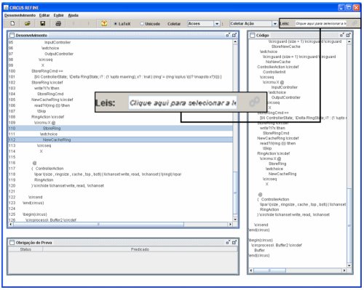Maximize the Desenvolvimento panel
Screen dimensions: 364x290
234,35
